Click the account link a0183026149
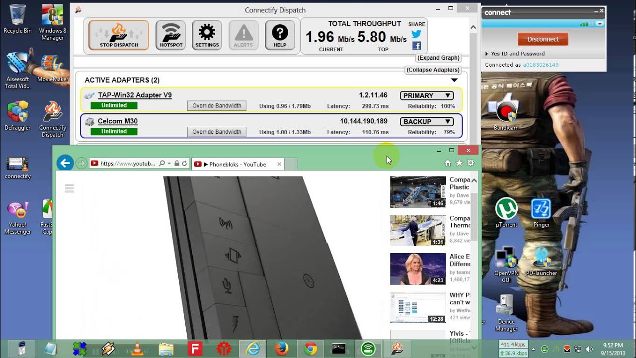Screen dimensions: 636x358 click(541, 65)
